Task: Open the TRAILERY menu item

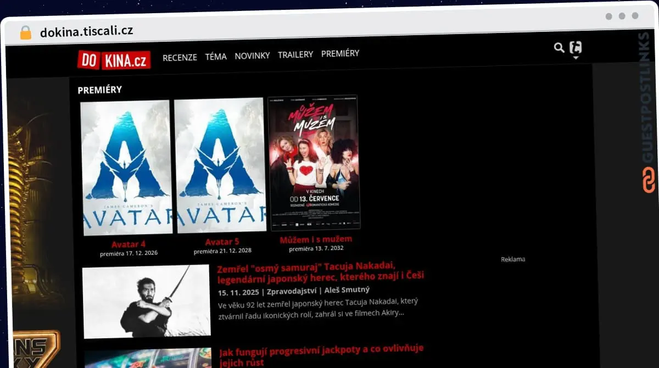Action: pos(295,54)
